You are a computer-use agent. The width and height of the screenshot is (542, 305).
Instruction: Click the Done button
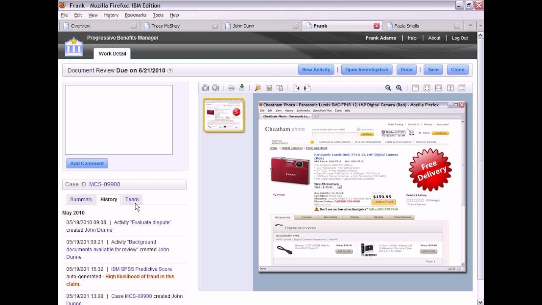coord(406,70)
